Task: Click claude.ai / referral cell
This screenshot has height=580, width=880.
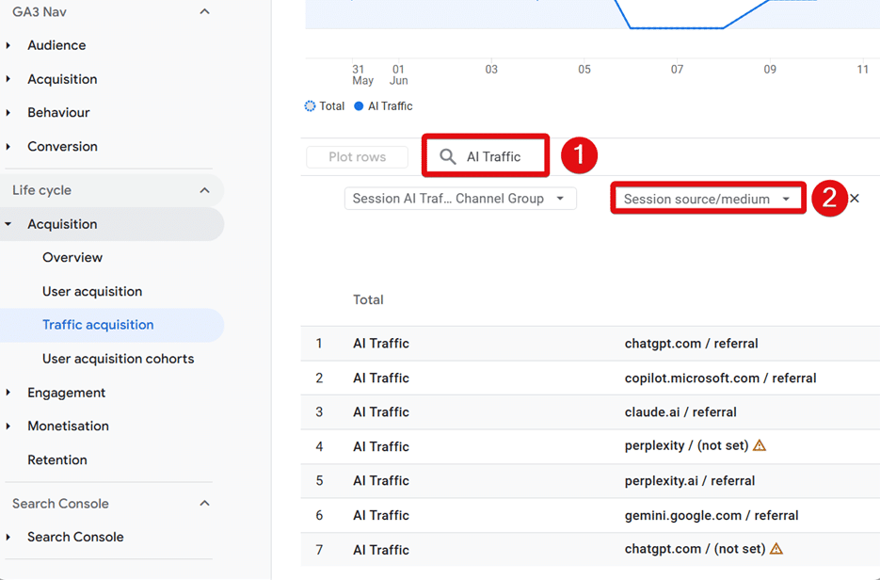Action: click(680, 412)
